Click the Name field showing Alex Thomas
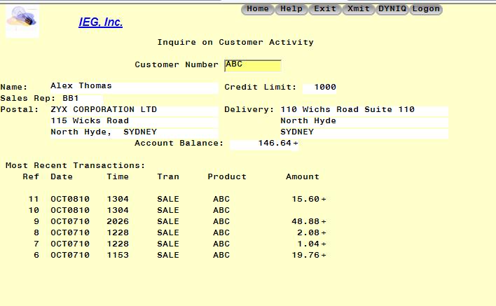Viewport: 496px width, 306px height. (133, 87)
